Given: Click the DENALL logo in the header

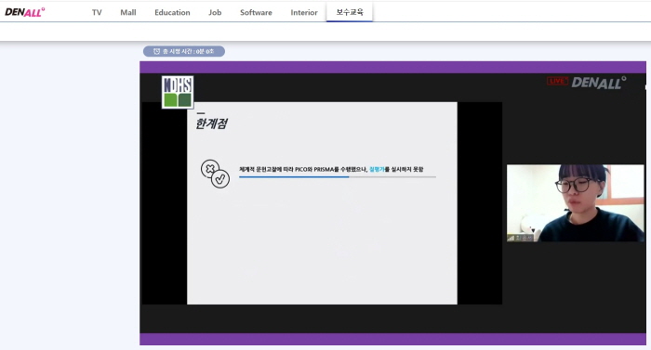Looking at the screenshot, I should [24, 12].
